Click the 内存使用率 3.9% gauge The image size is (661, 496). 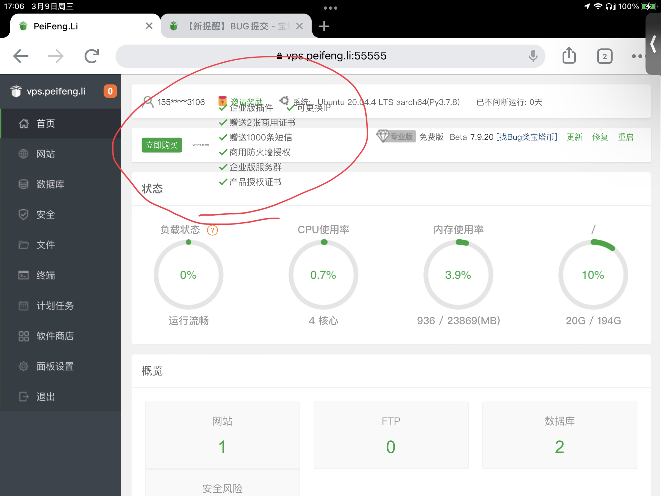click(458, 274)
